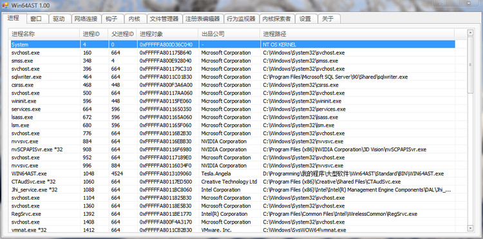Switch to the 网络连接 tab
The height and width of the screenshot is (239, 483).
click(x=86, y=19)
